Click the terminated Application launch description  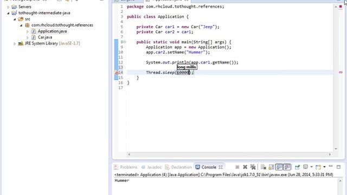pyautogui.click(x=223, y=174)
